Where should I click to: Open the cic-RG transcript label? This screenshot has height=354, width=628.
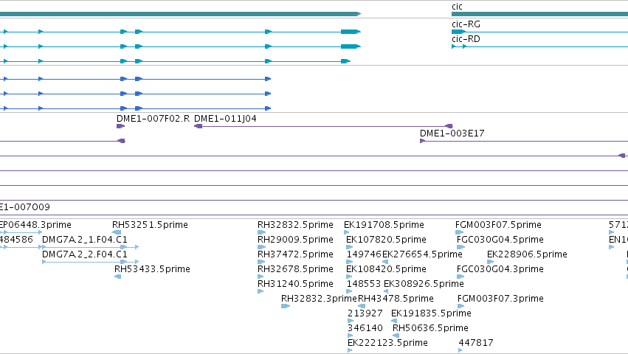466,24
